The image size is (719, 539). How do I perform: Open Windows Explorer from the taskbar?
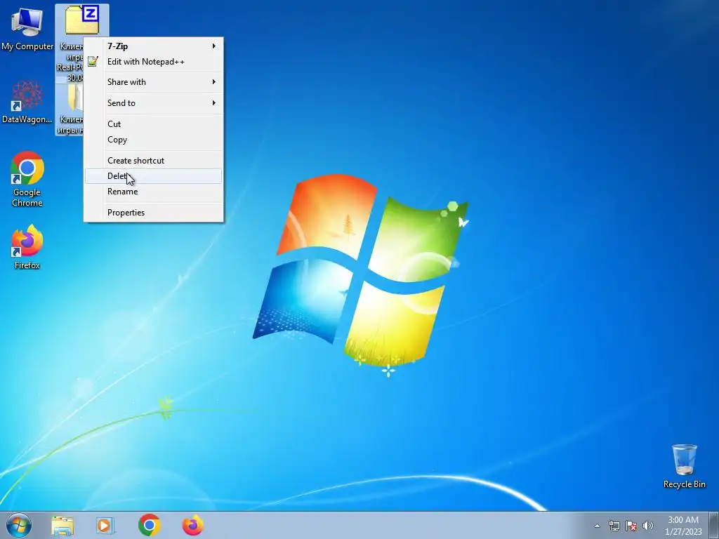pyautogui.click(x=62, y=526)
